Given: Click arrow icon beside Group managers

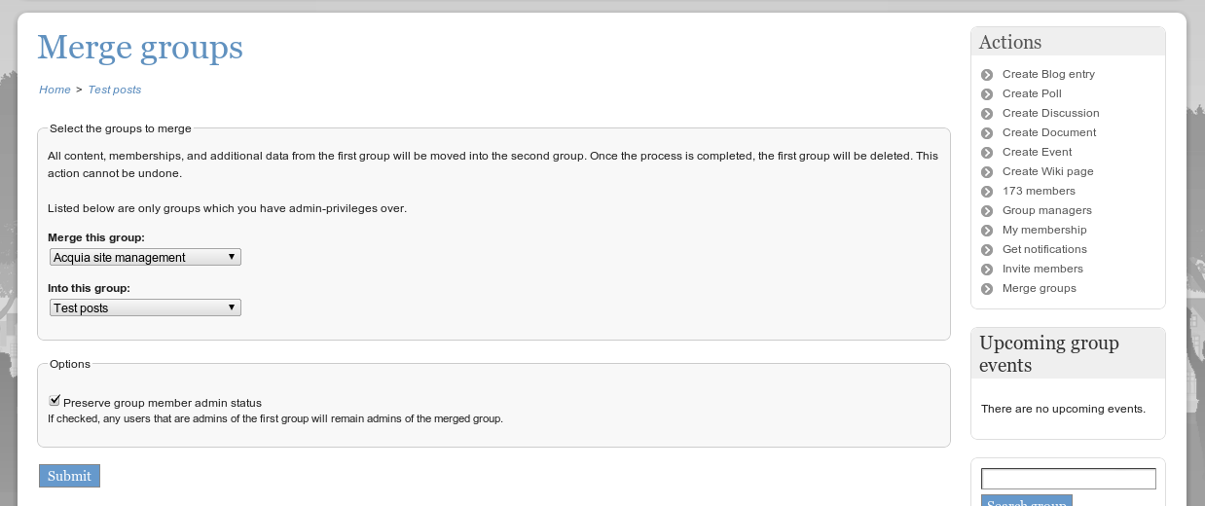Looking at the screenshot, I should point(987,211).
